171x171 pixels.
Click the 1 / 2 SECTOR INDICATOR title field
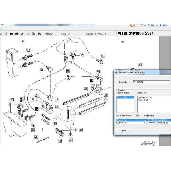click(x=96, y=34)
